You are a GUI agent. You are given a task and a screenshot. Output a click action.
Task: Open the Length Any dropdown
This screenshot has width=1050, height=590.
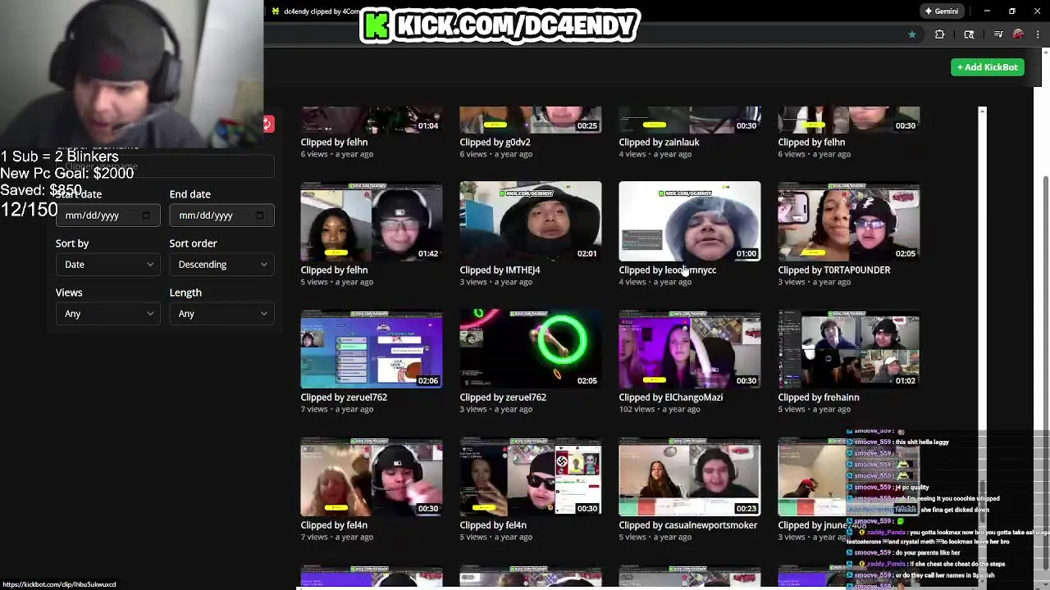pos(221,314)
